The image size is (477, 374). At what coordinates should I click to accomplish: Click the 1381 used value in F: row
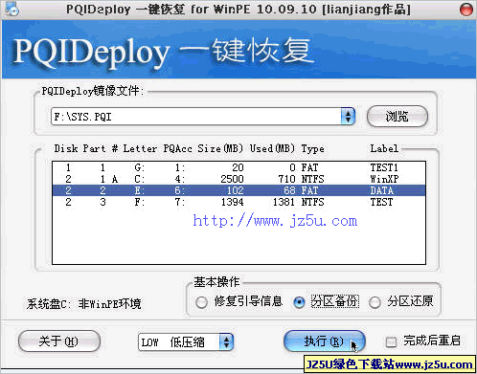284,202
